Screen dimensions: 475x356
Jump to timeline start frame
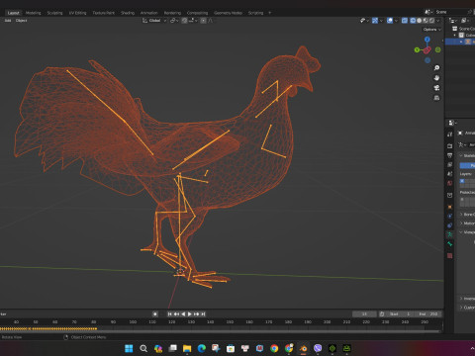[170, 314]
